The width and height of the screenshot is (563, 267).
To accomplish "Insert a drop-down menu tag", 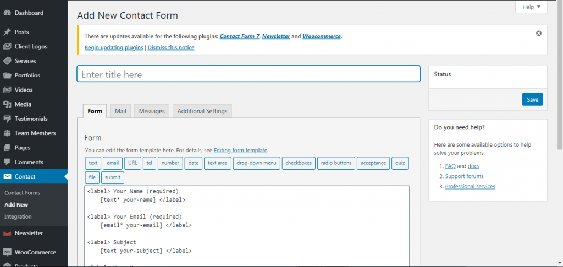I will (x=256, y=163).
